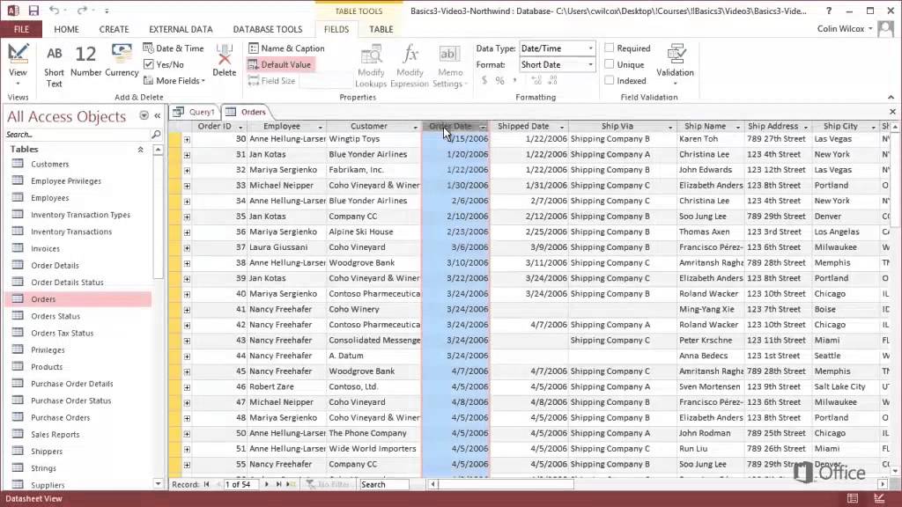Open Ship Via column filter arrow

point(670,127)
